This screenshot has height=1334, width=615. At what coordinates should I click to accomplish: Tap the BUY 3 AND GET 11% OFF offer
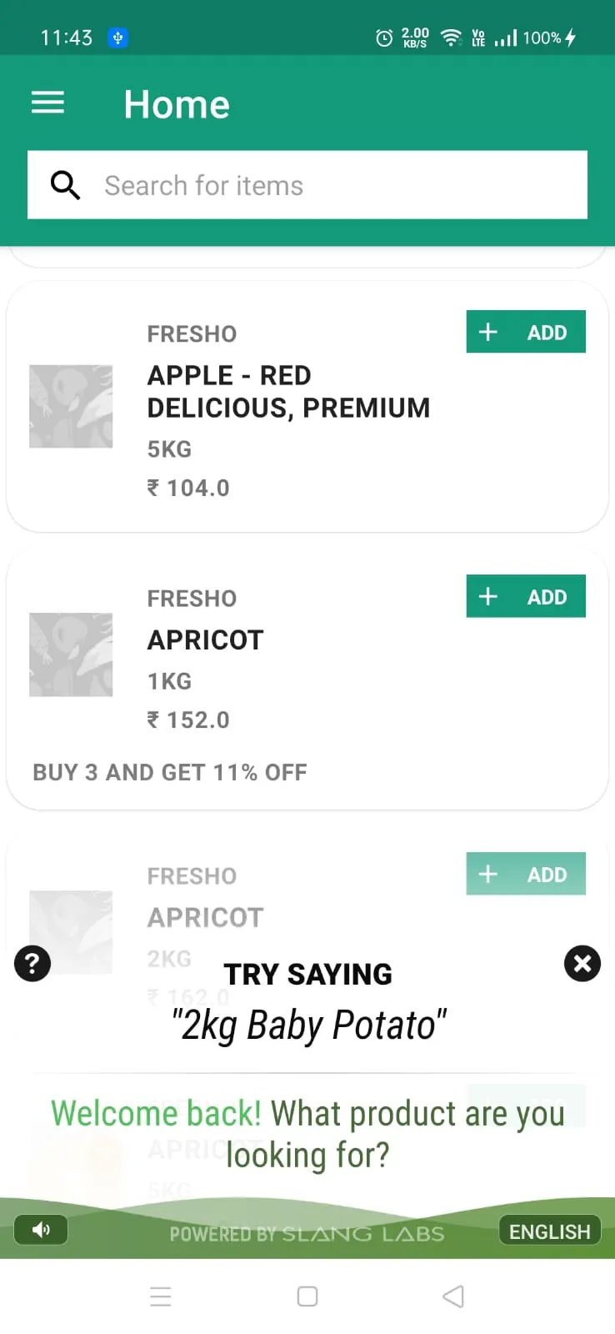click(170, 772)
